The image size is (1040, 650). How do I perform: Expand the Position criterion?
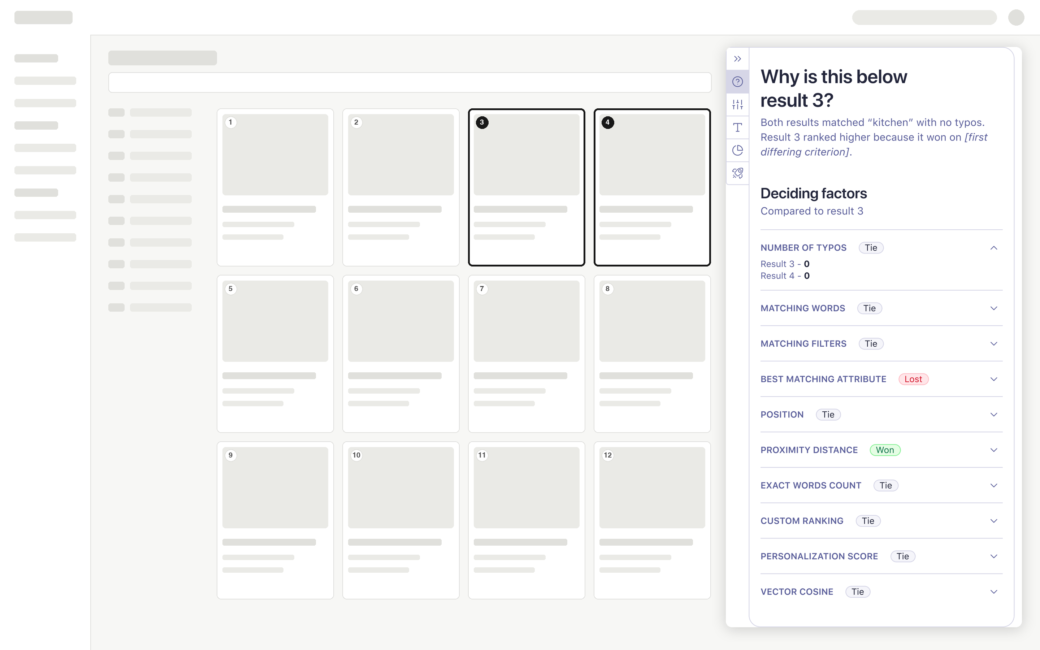click(x=993, y=415)
